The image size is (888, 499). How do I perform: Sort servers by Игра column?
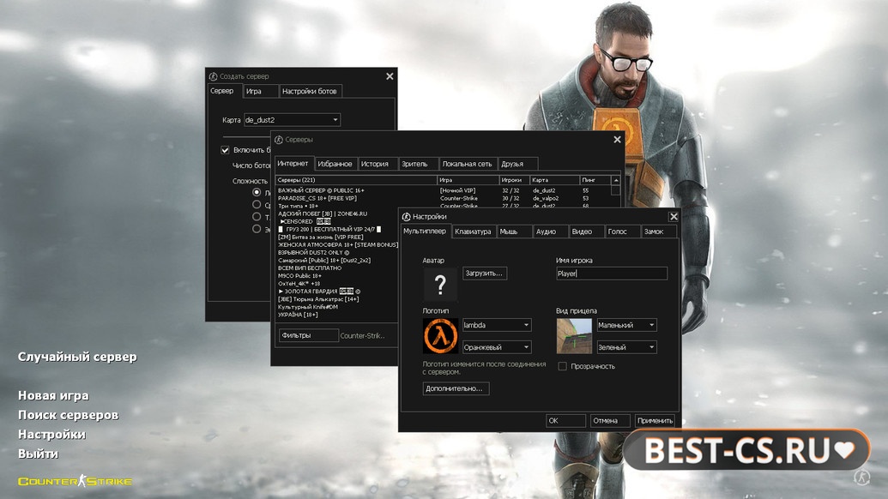(468, 180)
